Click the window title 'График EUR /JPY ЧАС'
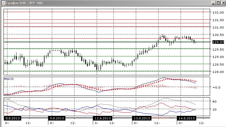226x127 pixels. pyautogui.click(x=25, y=3)
